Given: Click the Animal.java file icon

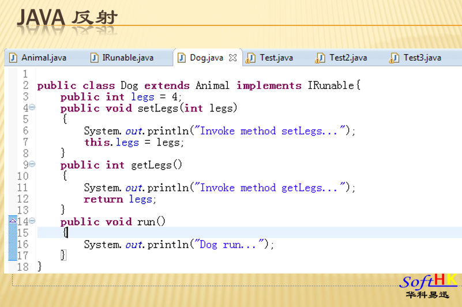Looking at the screenshot, I should 13,58.
